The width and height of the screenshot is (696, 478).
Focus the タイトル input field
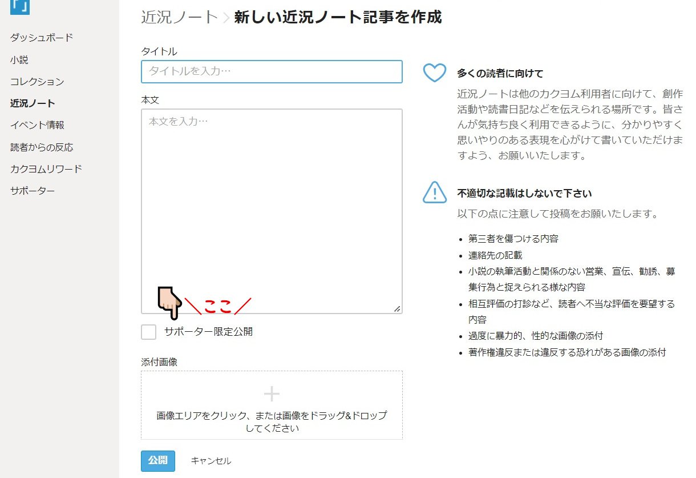tap(272, 71)
